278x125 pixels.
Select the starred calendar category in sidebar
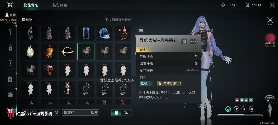click(10, 79)
